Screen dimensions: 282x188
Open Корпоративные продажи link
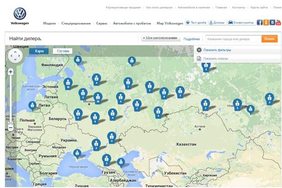pyautogui.click(x=123, y=8)
